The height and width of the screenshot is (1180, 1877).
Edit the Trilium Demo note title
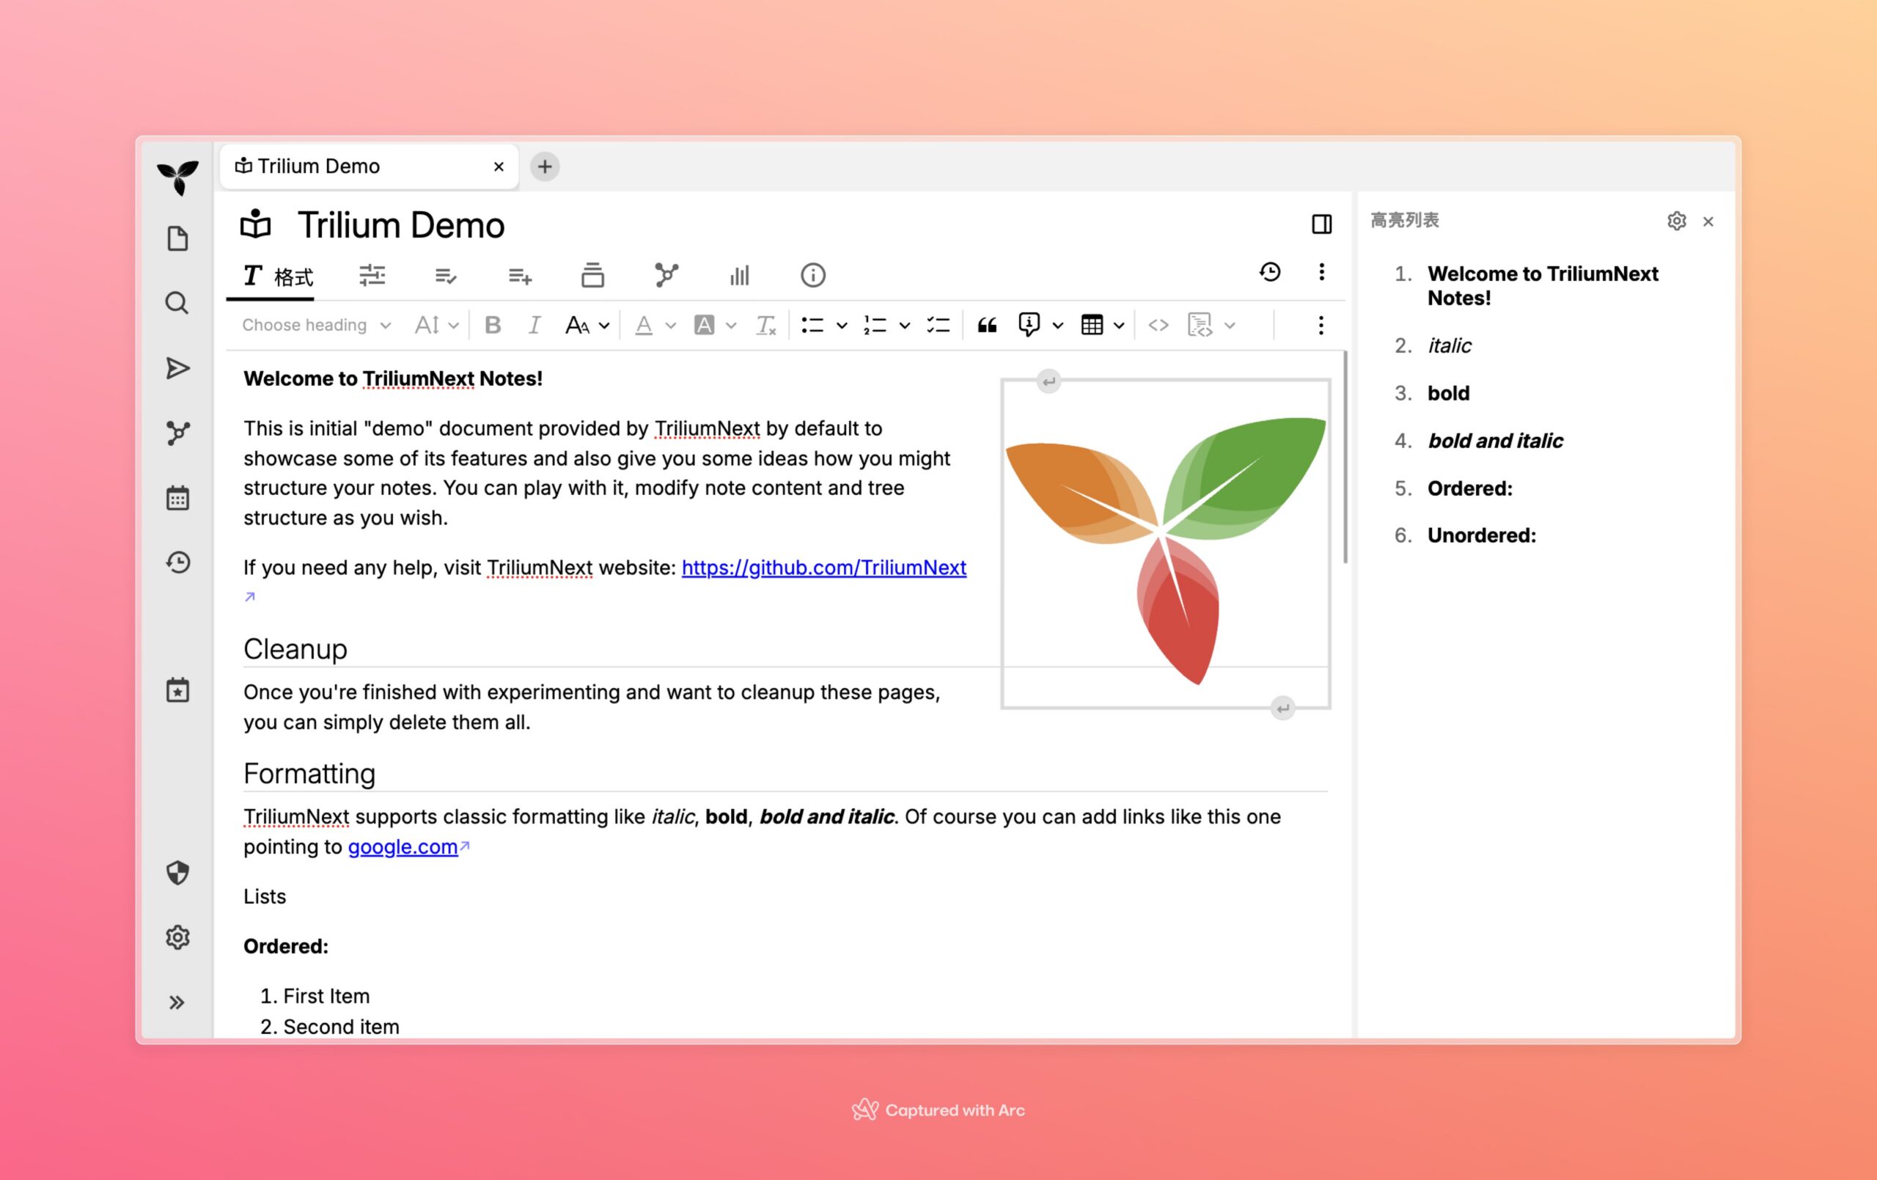click(402, 225)
